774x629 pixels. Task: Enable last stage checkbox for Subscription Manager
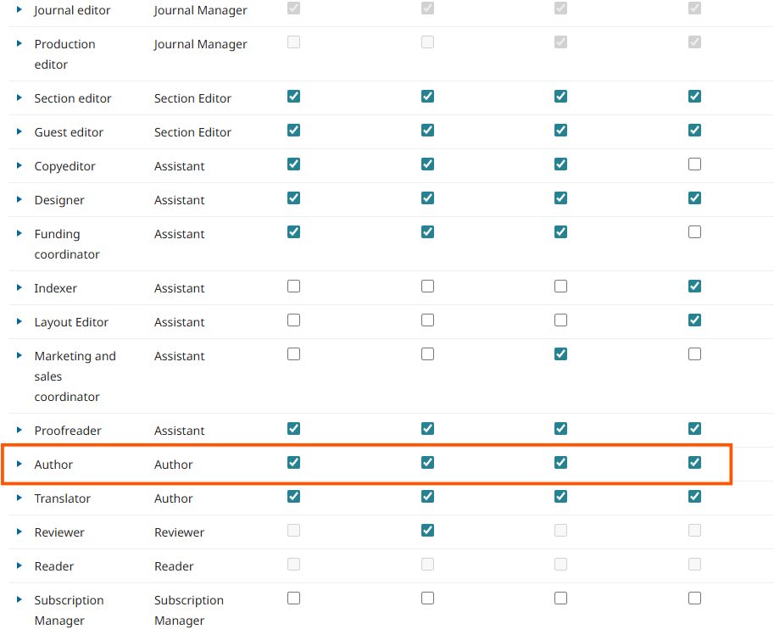pyautogui.click(x=694, y=598)
